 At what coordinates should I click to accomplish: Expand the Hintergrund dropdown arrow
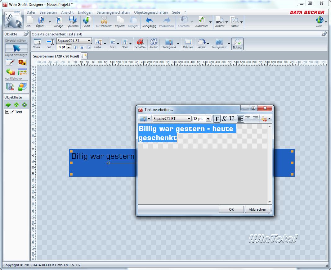(178, 44)
